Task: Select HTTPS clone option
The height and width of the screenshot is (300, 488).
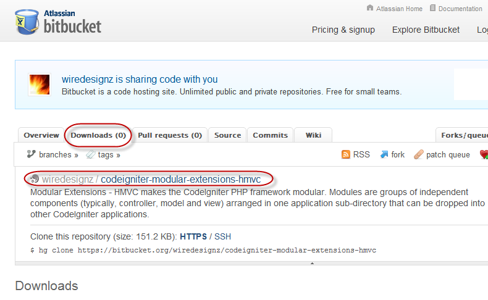Action: point(193,236)
